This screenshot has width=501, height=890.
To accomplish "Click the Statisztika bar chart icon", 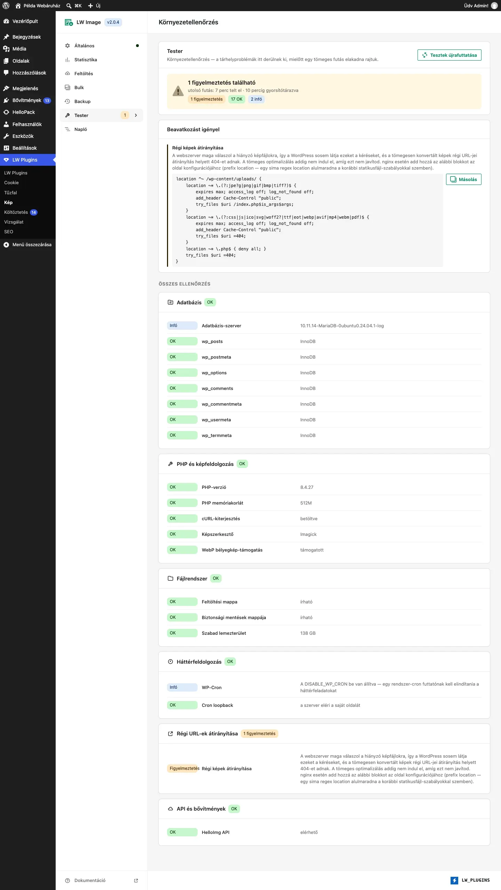I will coord(67,60).
